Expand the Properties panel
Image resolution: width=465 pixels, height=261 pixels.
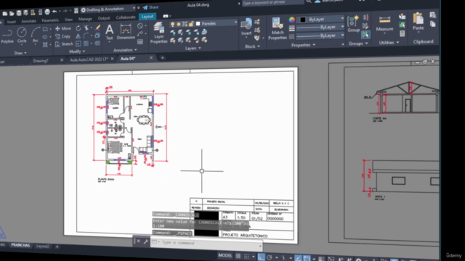pos(303,45)
